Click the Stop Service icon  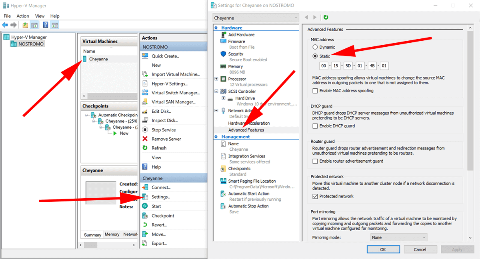pos(145,130)
